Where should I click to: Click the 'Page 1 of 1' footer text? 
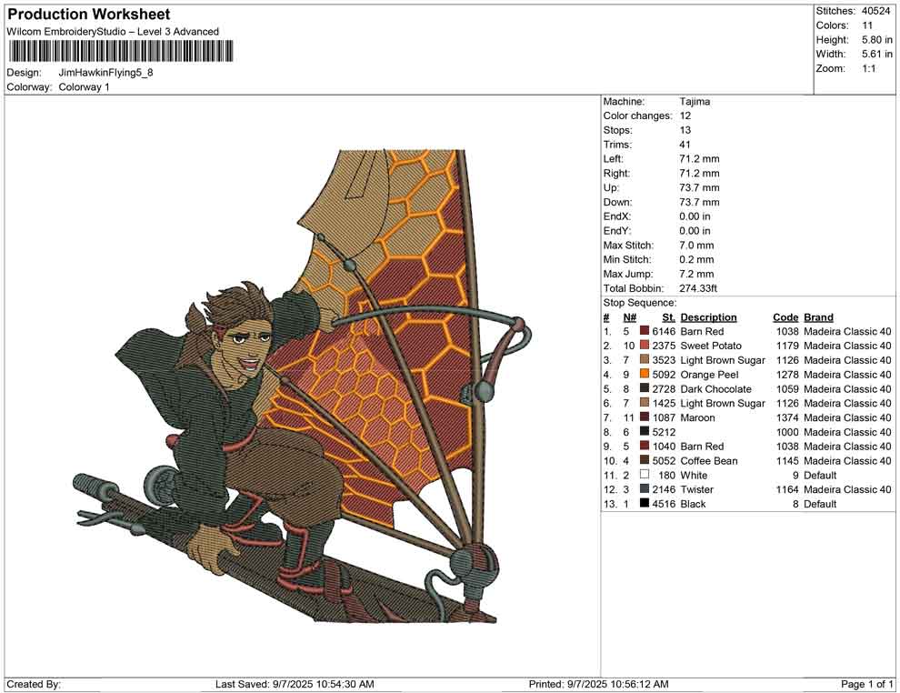click(x=866, y=684)
